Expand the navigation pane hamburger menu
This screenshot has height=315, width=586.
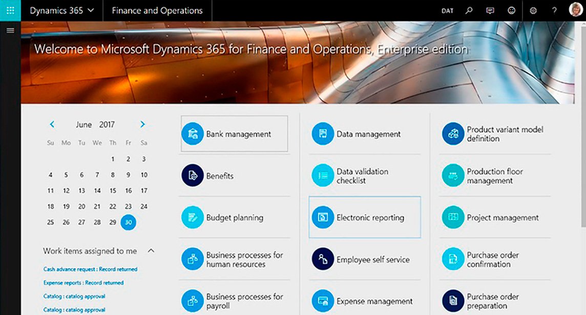[10, 31]
